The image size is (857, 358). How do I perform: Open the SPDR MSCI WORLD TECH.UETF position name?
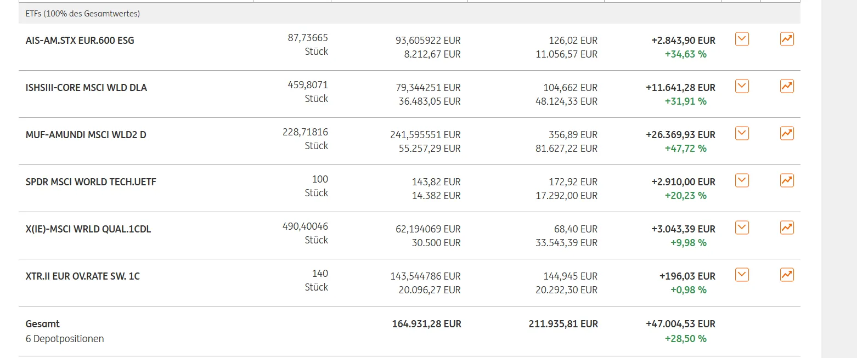[x=91, y=182]
